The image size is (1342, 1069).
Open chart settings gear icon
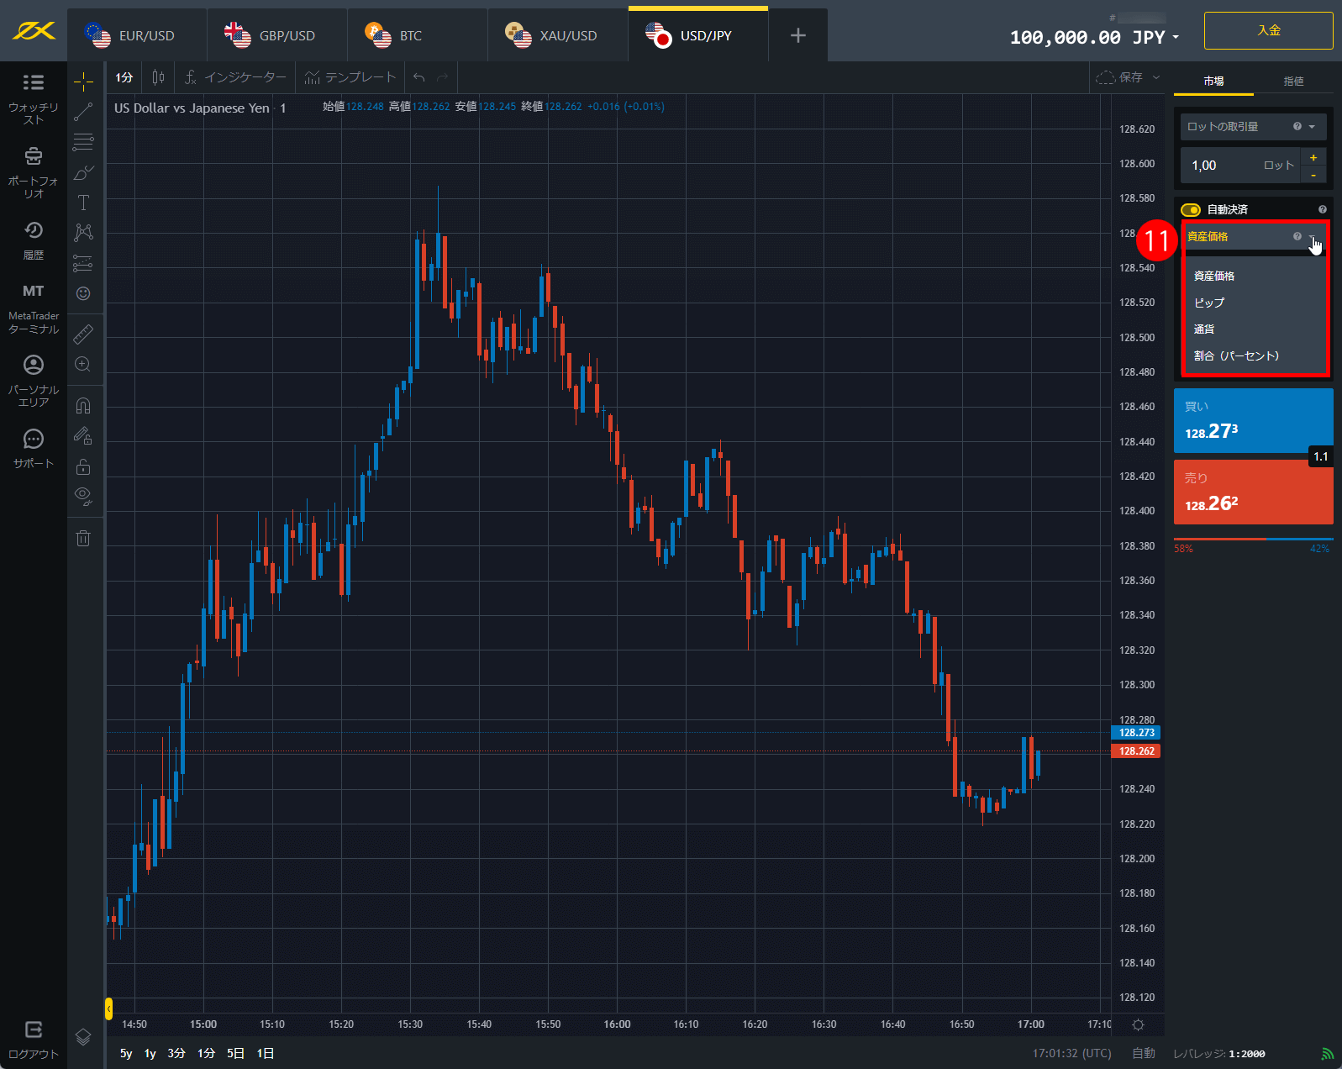coord(1138,1024)
